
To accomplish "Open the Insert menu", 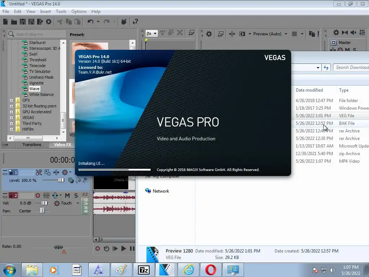I will click(x=45, y=12).
